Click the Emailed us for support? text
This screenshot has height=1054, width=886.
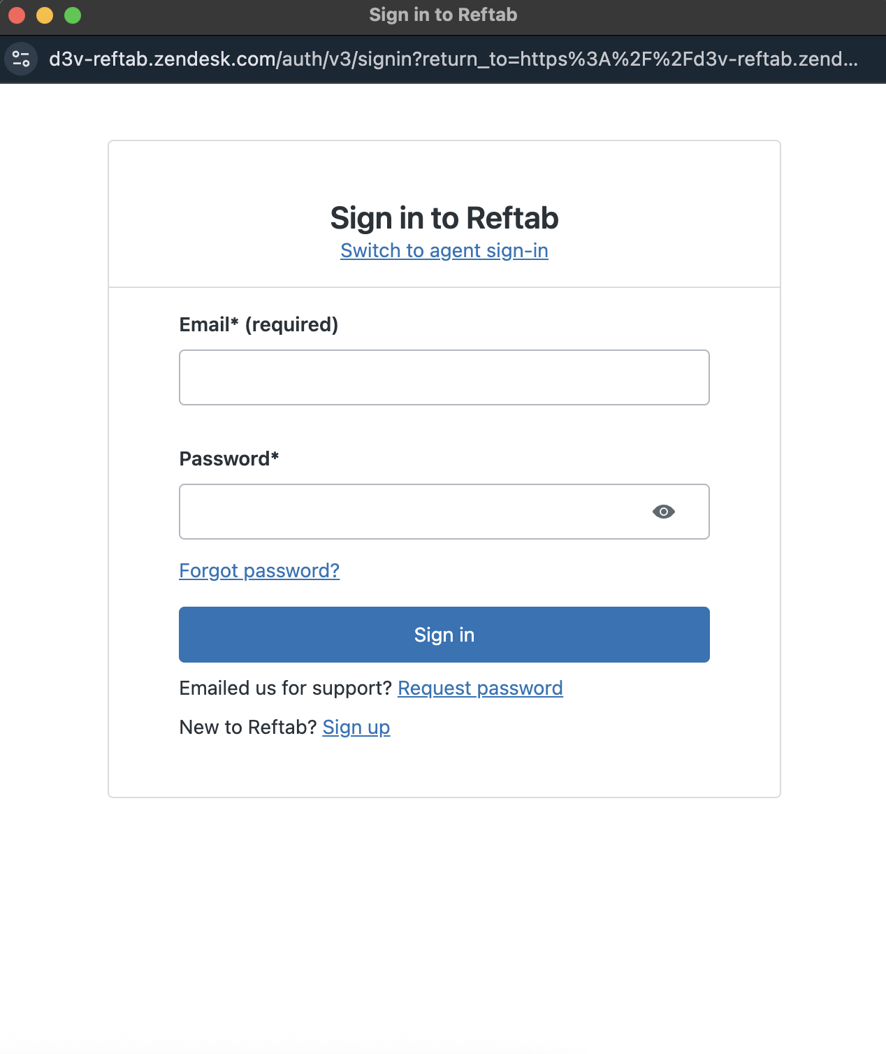click(x=285, y=688)
